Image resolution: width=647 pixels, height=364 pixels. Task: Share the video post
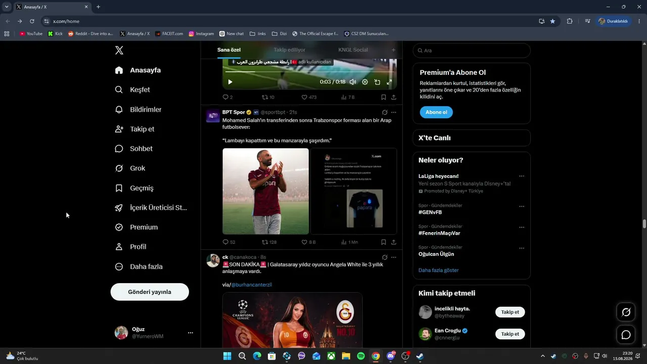pyautogui.click(x=394, y=97)
